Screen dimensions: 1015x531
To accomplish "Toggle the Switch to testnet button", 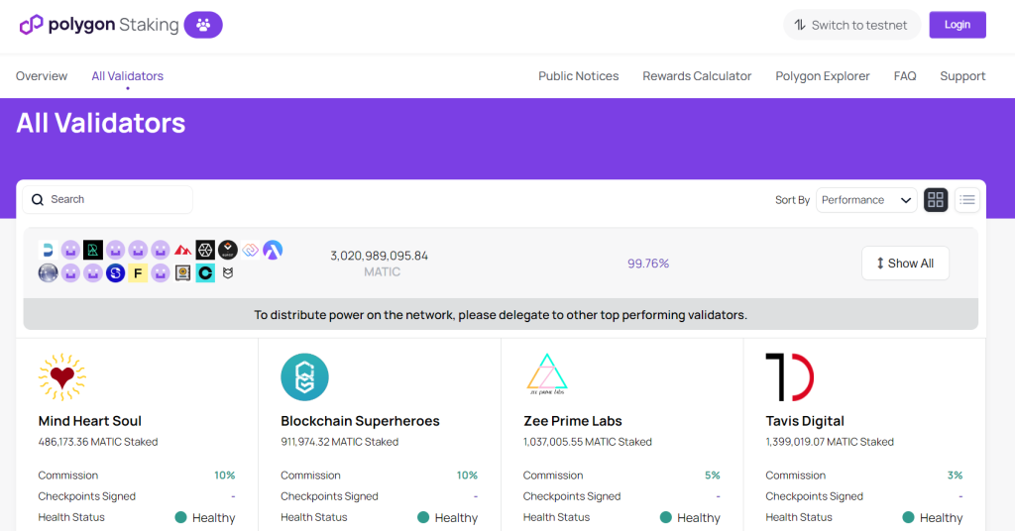I will 850,25.
